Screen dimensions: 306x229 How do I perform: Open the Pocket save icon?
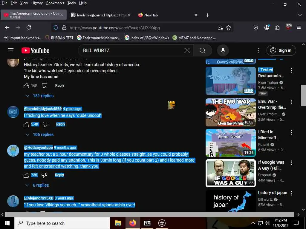tap(256, 28)
